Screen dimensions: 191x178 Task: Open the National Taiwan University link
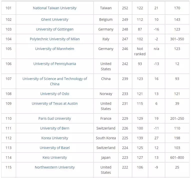[x=55, y=8]
